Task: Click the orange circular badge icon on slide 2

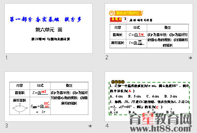Action: 112,13
